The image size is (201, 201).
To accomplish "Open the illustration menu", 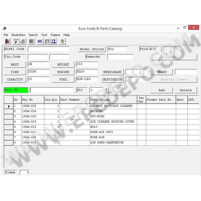I will [x=18, y=35].
